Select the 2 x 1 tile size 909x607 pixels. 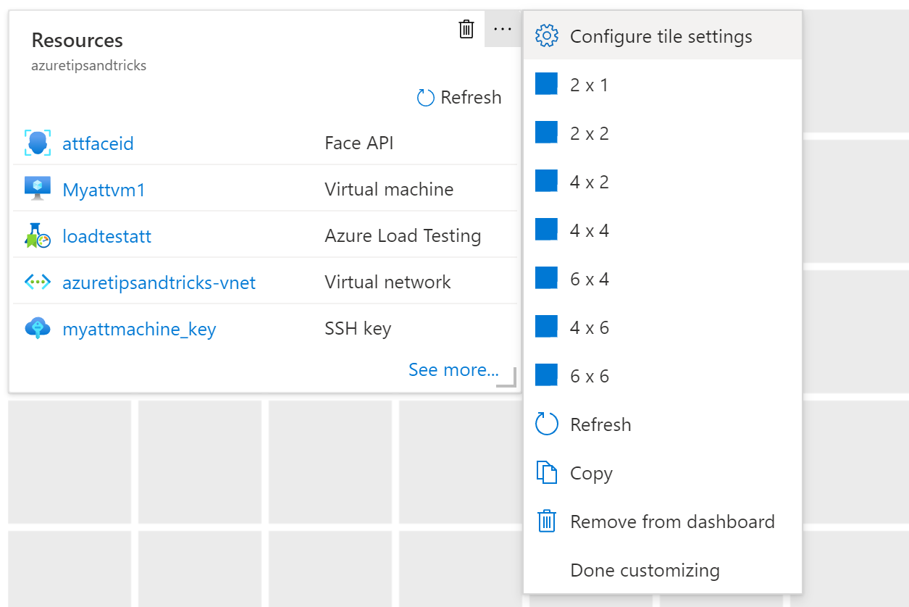click(663, 85)
